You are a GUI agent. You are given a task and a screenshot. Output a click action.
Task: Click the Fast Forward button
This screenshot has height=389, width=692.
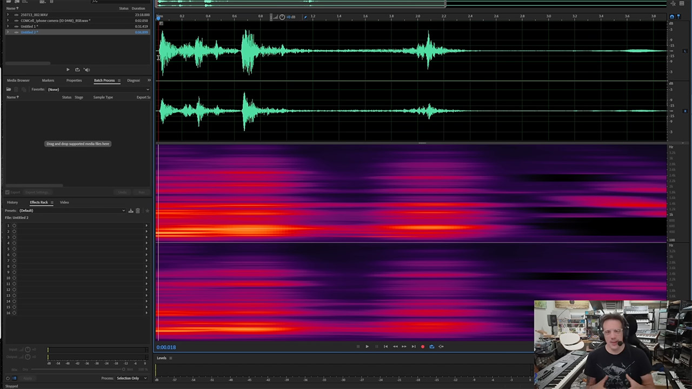404,347
